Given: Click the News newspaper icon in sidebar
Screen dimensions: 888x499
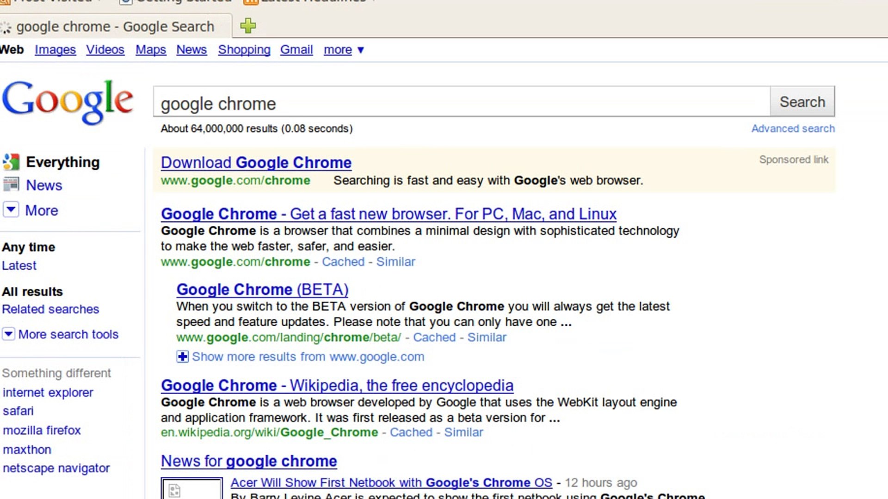Looking at the screenshot, I should click(x=11, y=185).
